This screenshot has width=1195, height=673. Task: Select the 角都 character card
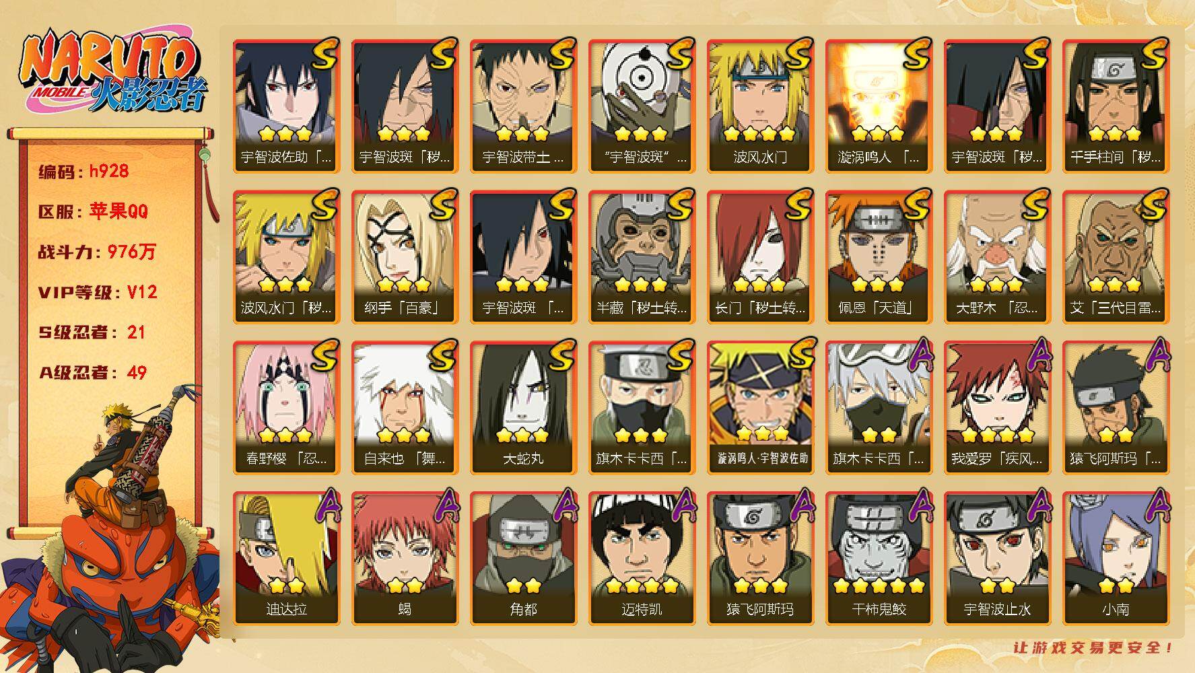pyautogui.click(x=523, y=558)
